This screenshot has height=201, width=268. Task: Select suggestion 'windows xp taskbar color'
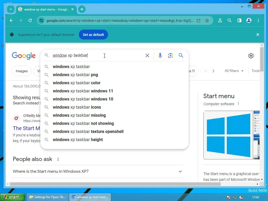tap(115, 83)
